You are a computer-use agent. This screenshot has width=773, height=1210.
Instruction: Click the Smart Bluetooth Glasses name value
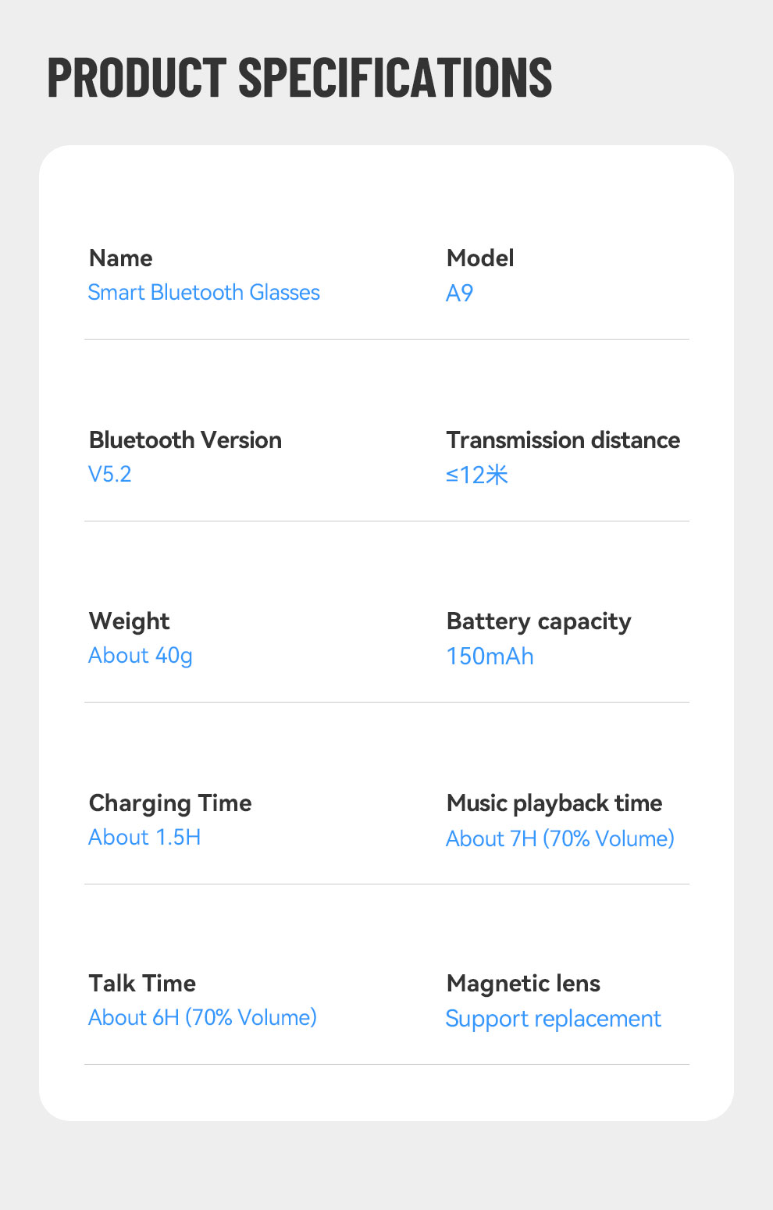[x=204, y=293]
